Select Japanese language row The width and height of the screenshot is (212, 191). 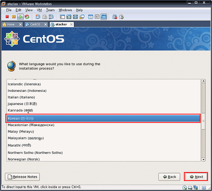[104, 104]
